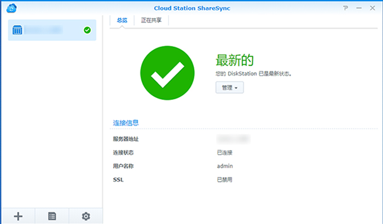This screenshot has width=383, height=224.
Task: Open settings via the gear icon
Action: 86,216
